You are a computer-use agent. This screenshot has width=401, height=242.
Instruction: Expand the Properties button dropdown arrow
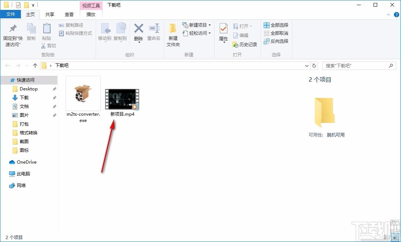(x=224, y=42)
